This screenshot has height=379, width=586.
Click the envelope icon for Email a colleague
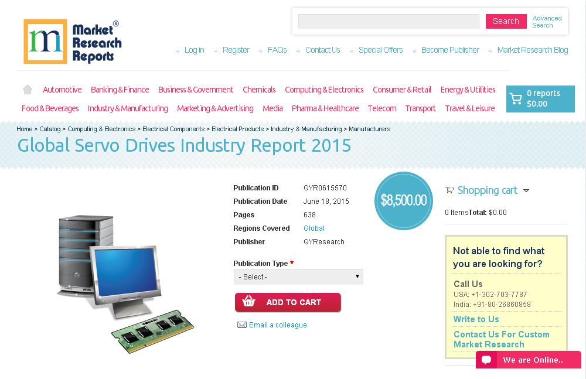click(x=242, y=325)
